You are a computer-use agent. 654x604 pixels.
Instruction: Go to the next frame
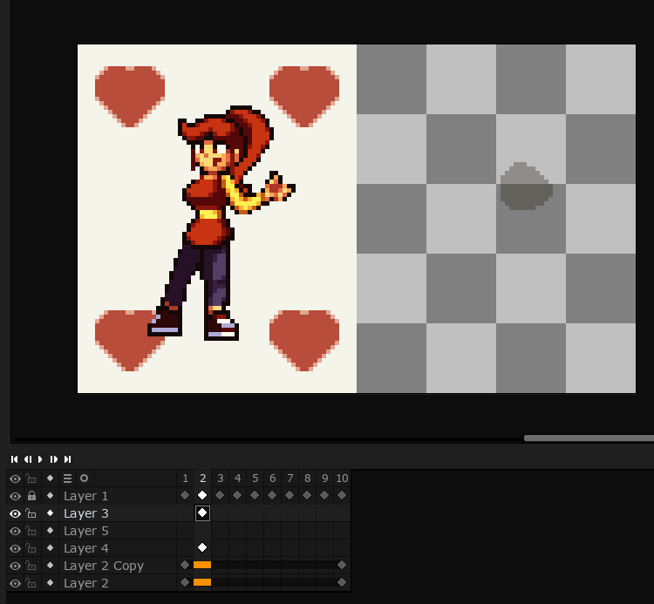54,459
